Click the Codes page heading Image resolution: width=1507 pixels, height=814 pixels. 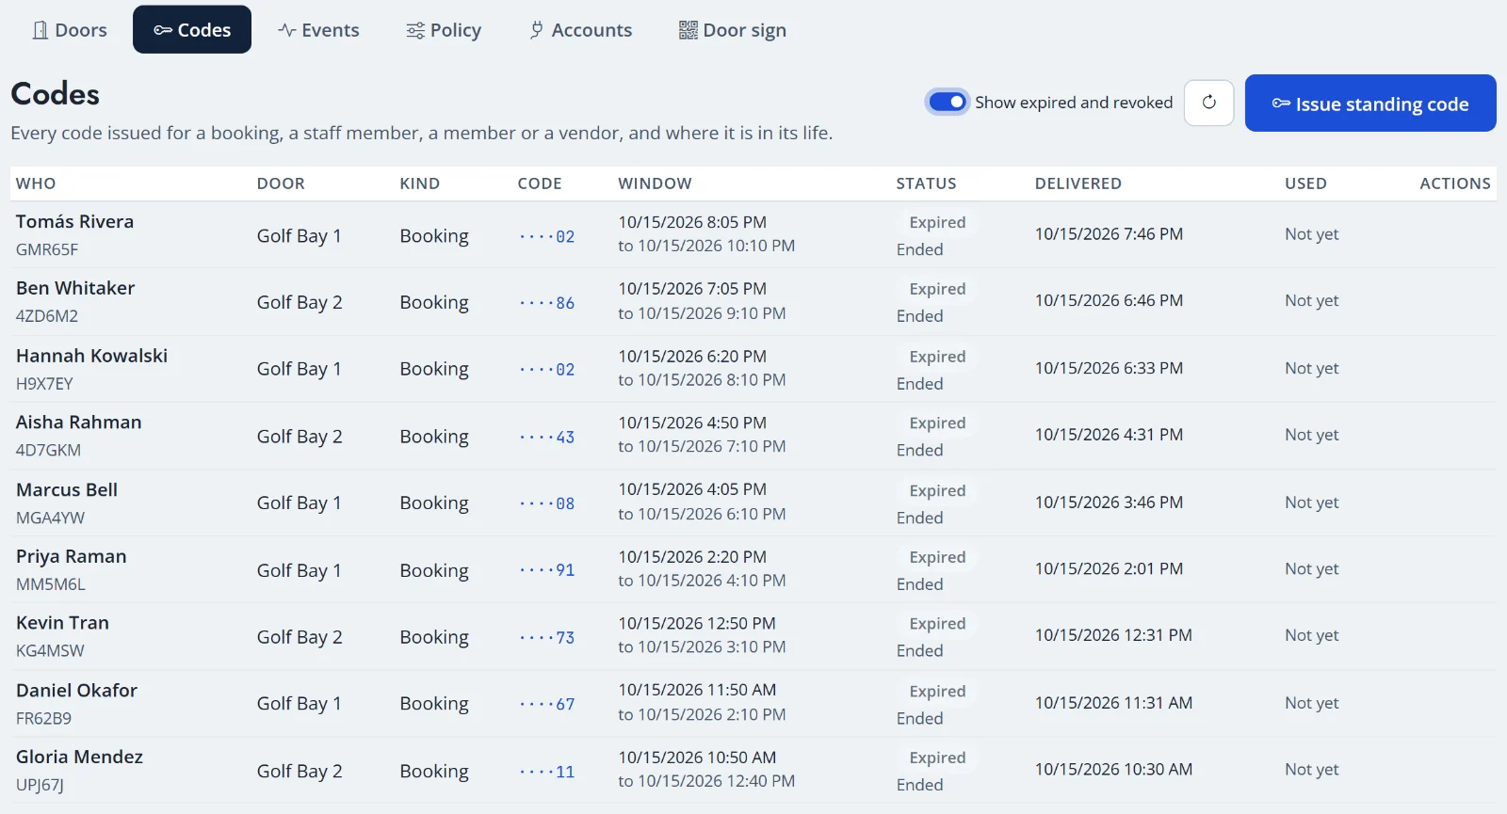click(x=56, y=94)
